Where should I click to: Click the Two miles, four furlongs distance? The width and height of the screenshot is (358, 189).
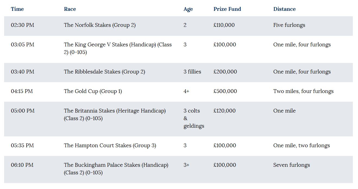point(303,91)
